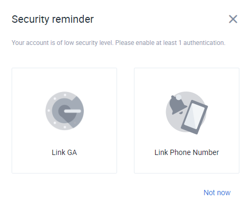This screenshot has height=210, width=251.
Task: Choose Google Authenticator as authentication method
Action: [64, 121]
